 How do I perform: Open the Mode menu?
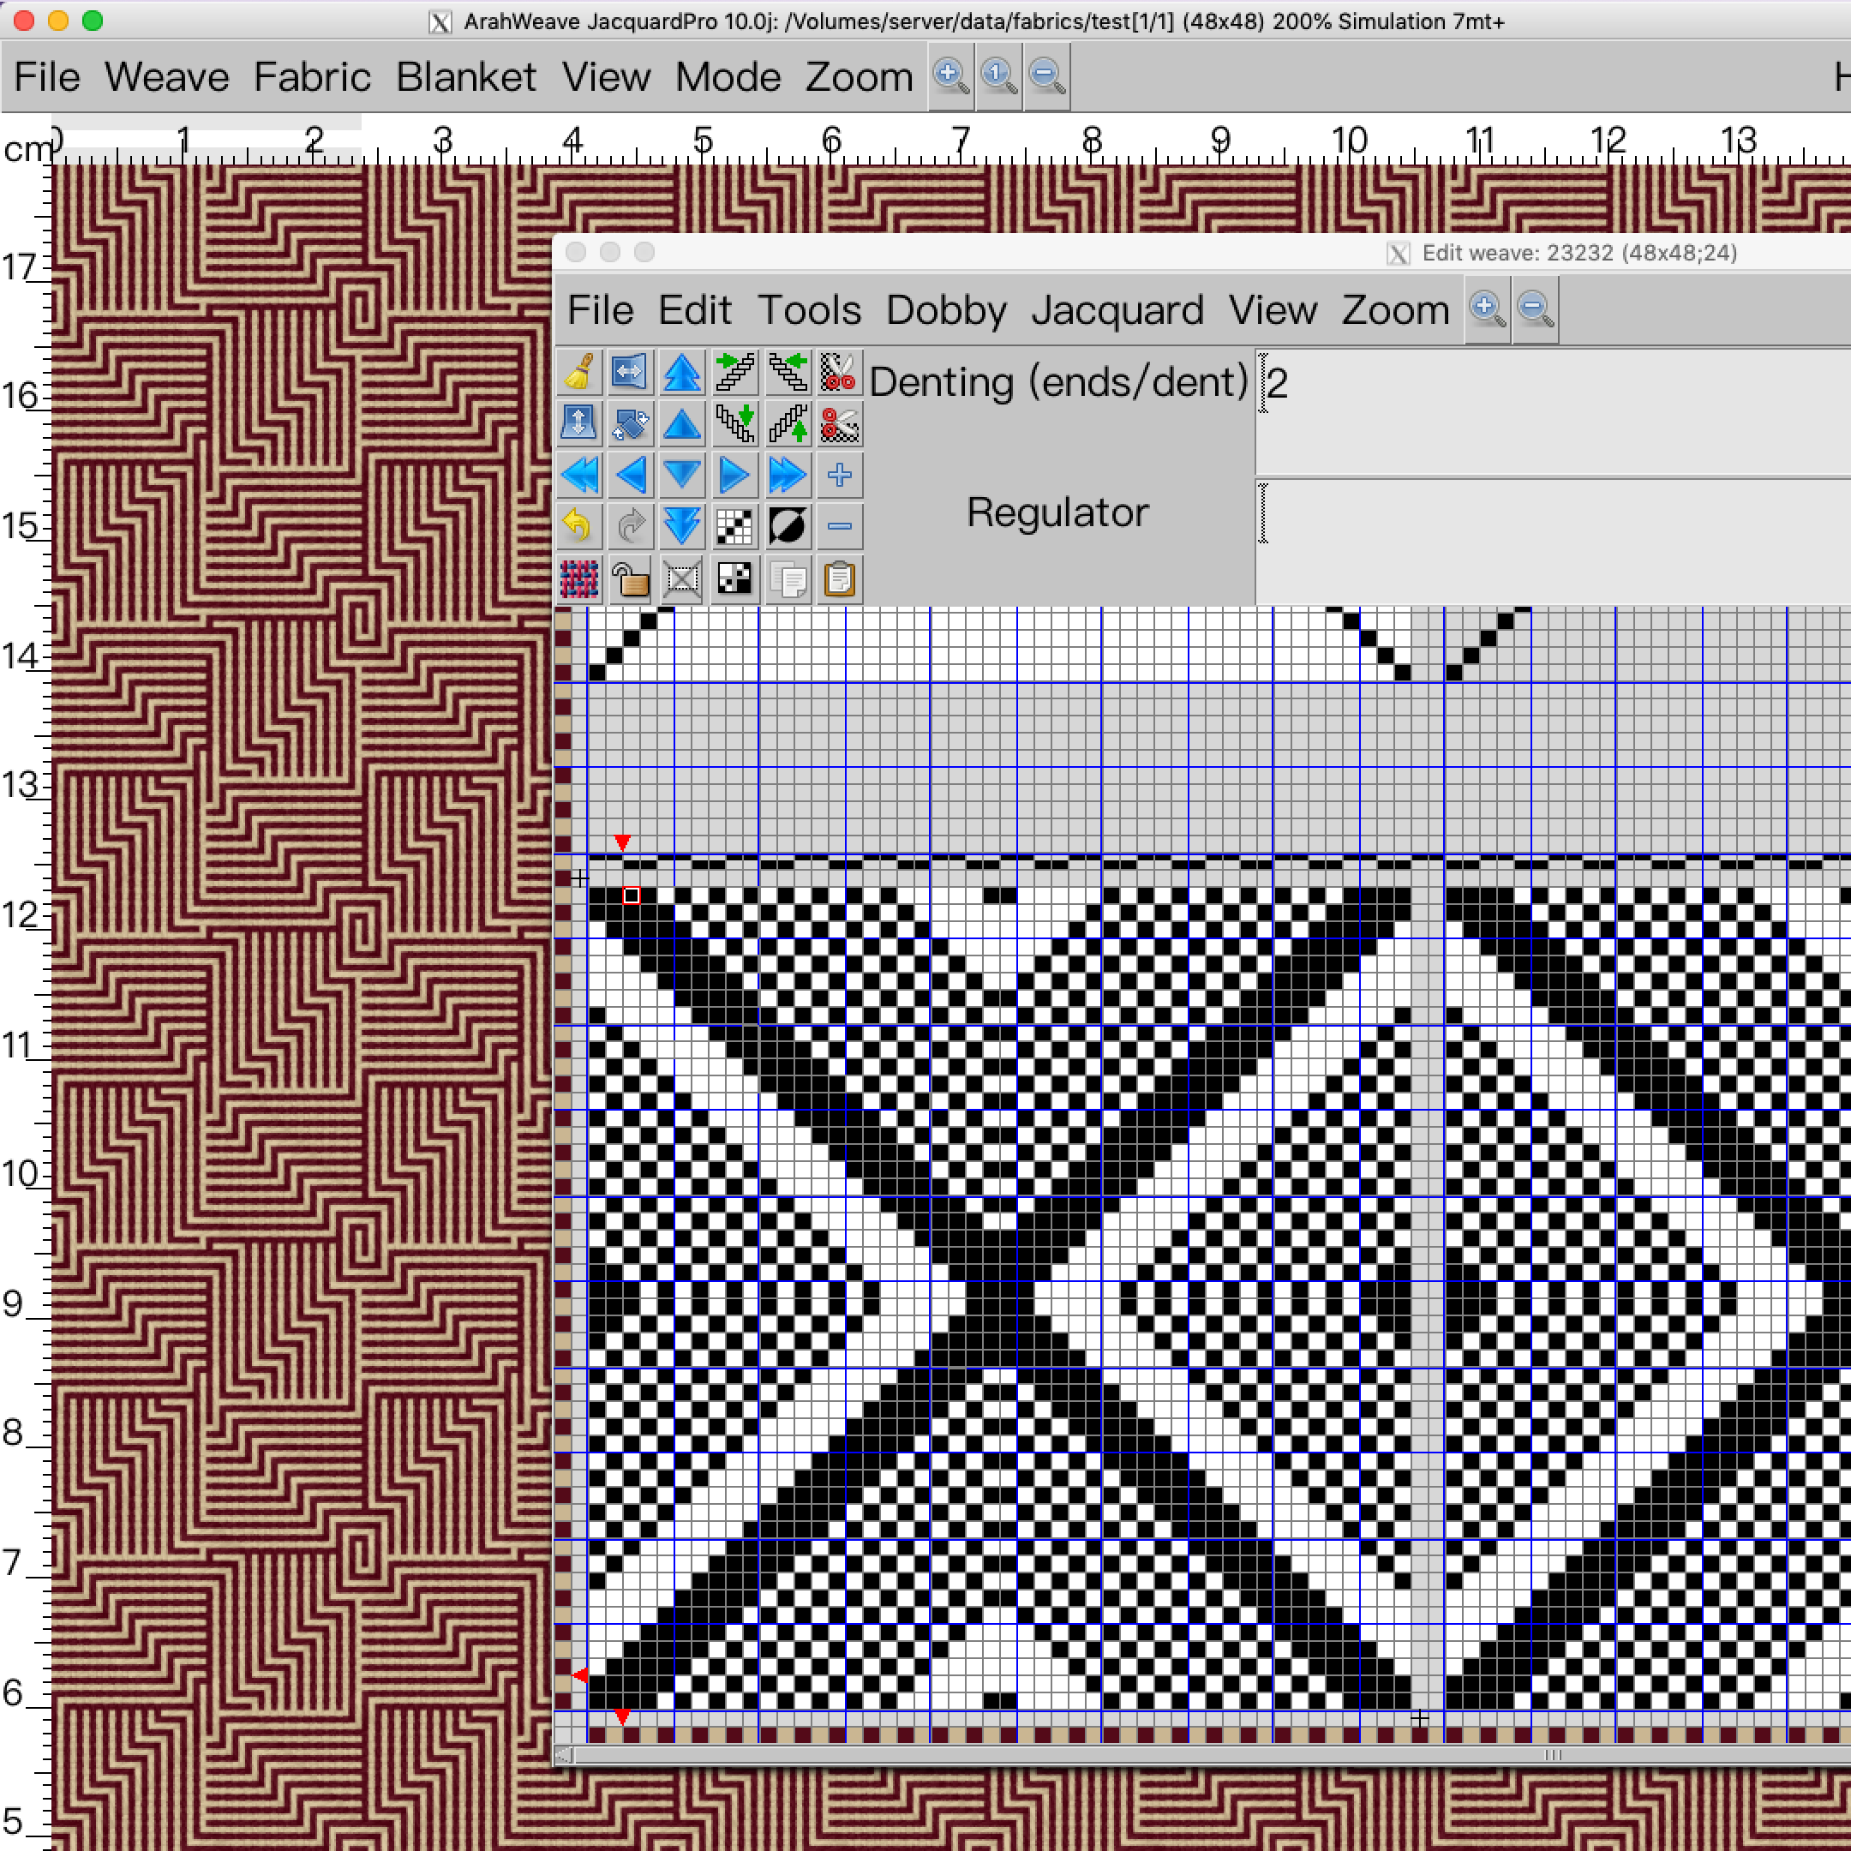728,76
